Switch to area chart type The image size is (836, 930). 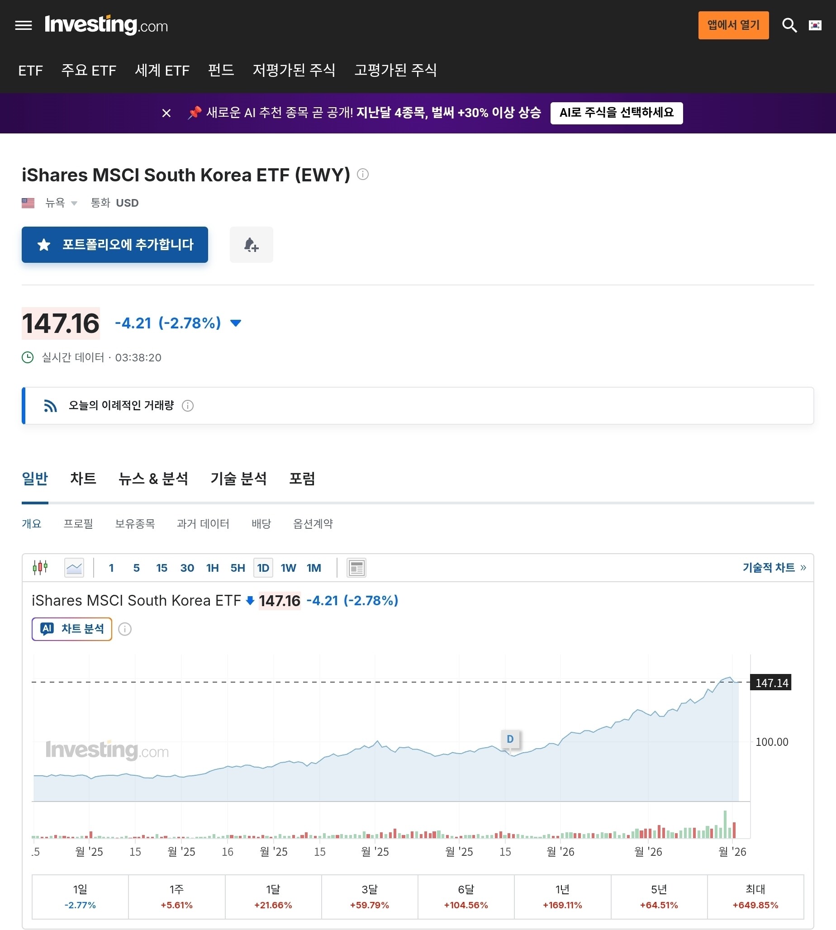tap(74, 568)
